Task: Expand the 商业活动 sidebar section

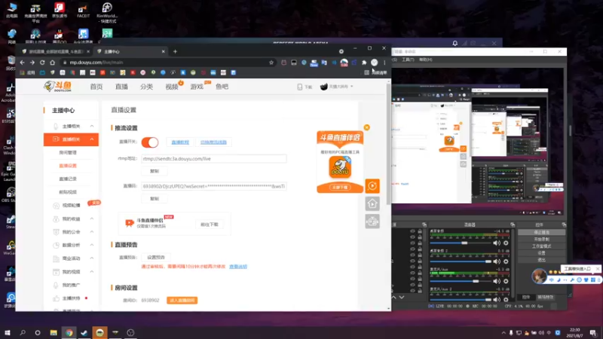Action: 91,258
